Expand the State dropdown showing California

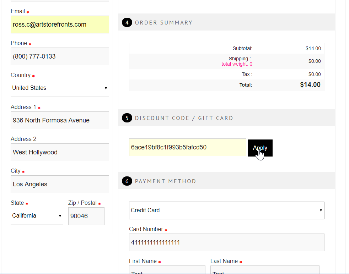37,216
